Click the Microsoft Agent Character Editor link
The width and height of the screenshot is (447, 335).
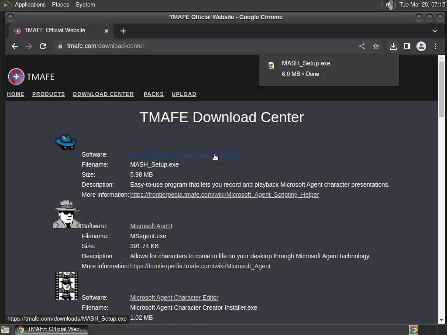tap(174, 297)
